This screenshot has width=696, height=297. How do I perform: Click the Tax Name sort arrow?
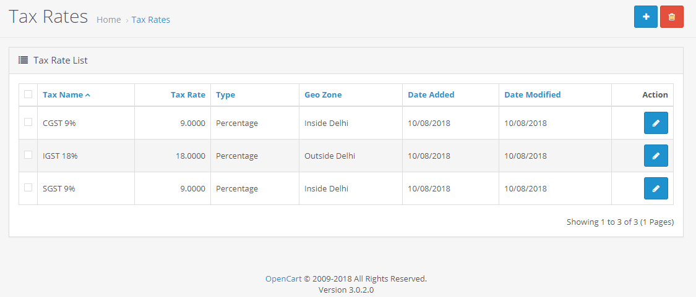pyautogui.click(x=87, y=95)
